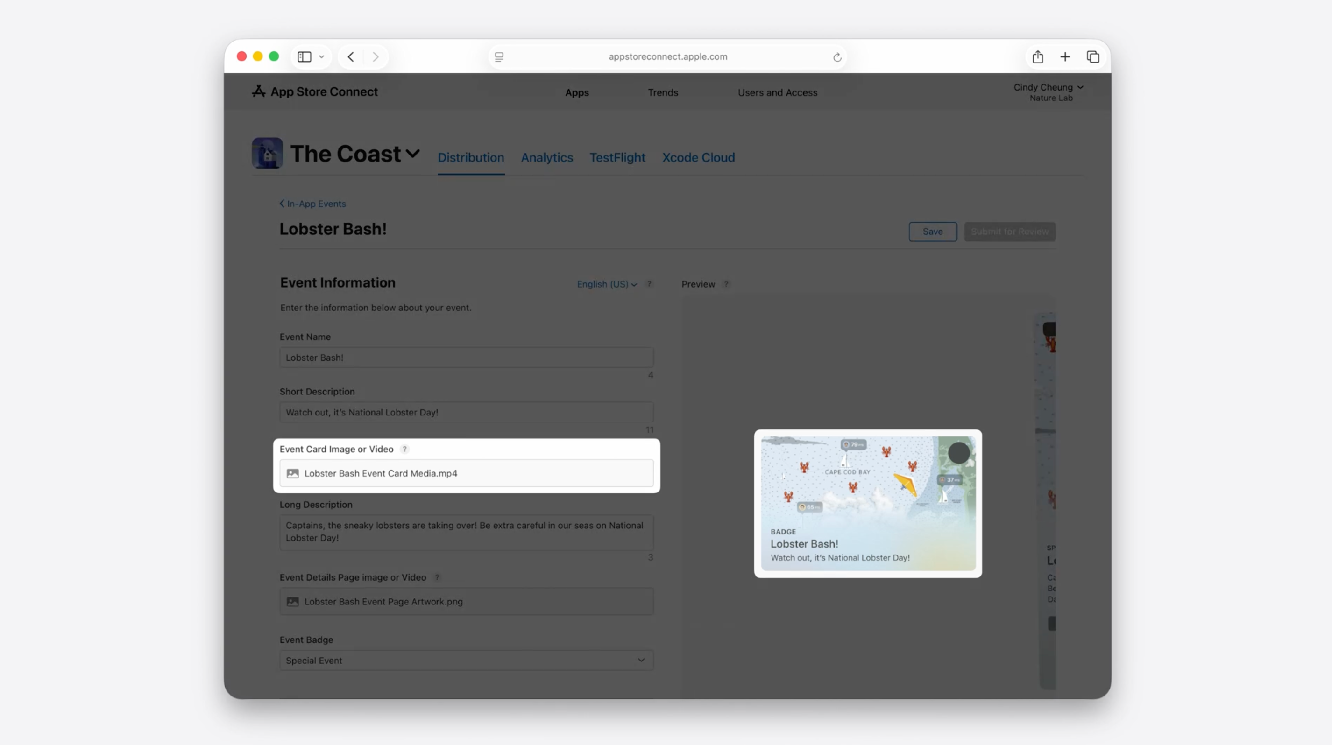Open Trends in the top navigation
Viewport: 1332px width, 745px height.
(x=662, y=92)
